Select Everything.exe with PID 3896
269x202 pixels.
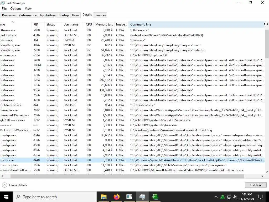[132, 45]
